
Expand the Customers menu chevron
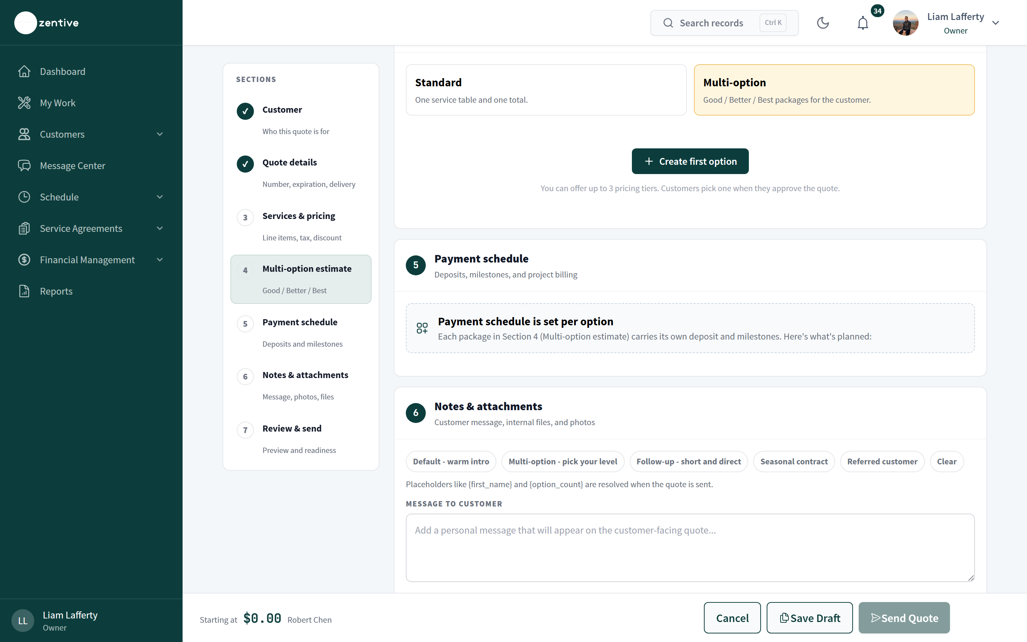[x=159, y=134]
